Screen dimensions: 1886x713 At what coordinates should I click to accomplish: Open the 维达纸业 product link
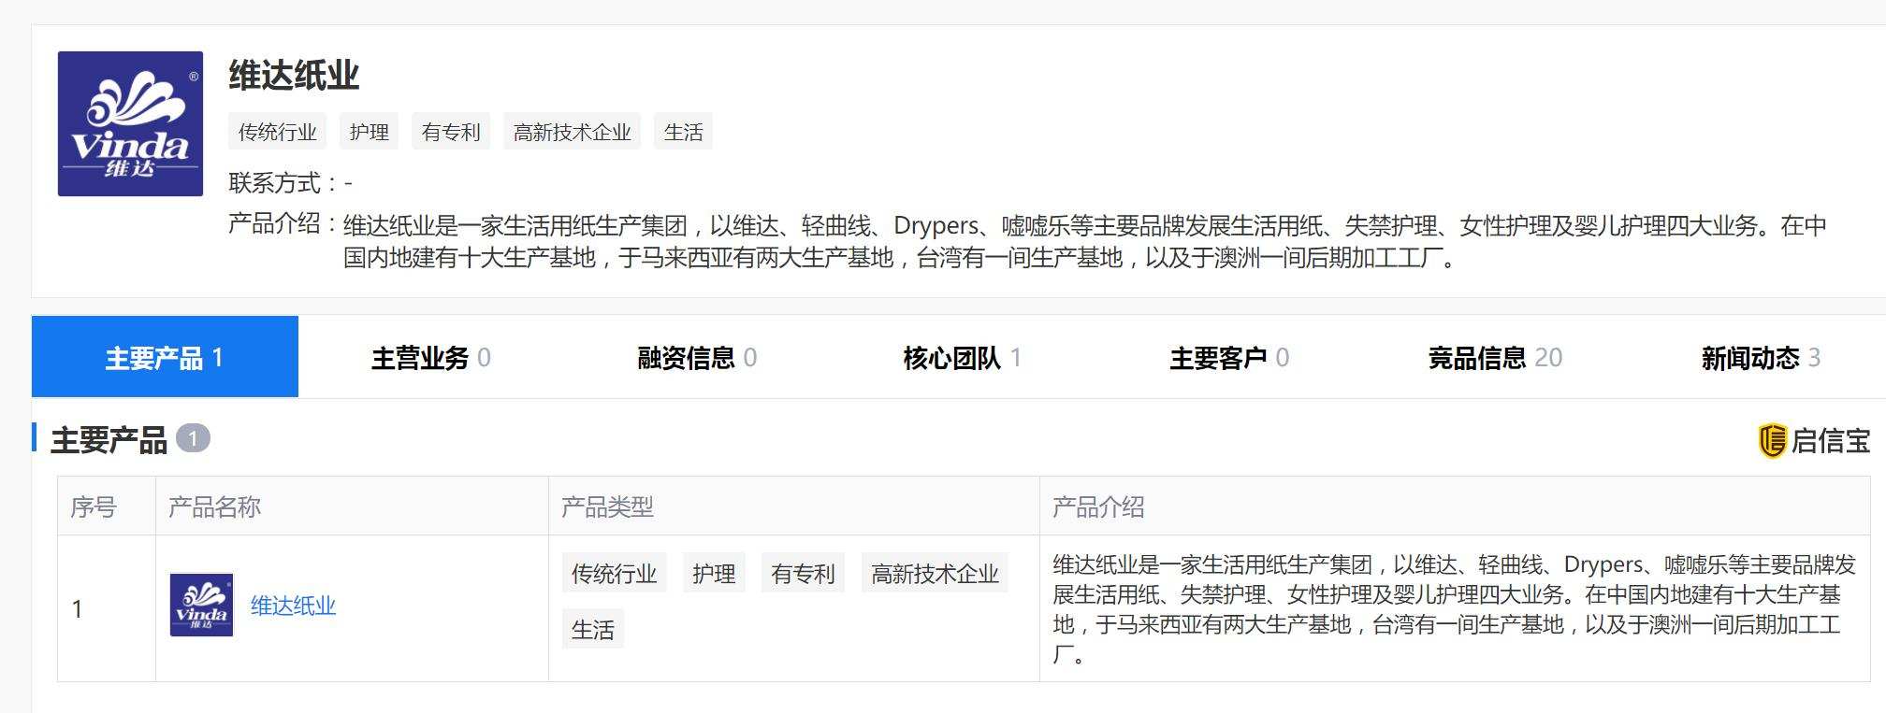click(x=293, y=606)
